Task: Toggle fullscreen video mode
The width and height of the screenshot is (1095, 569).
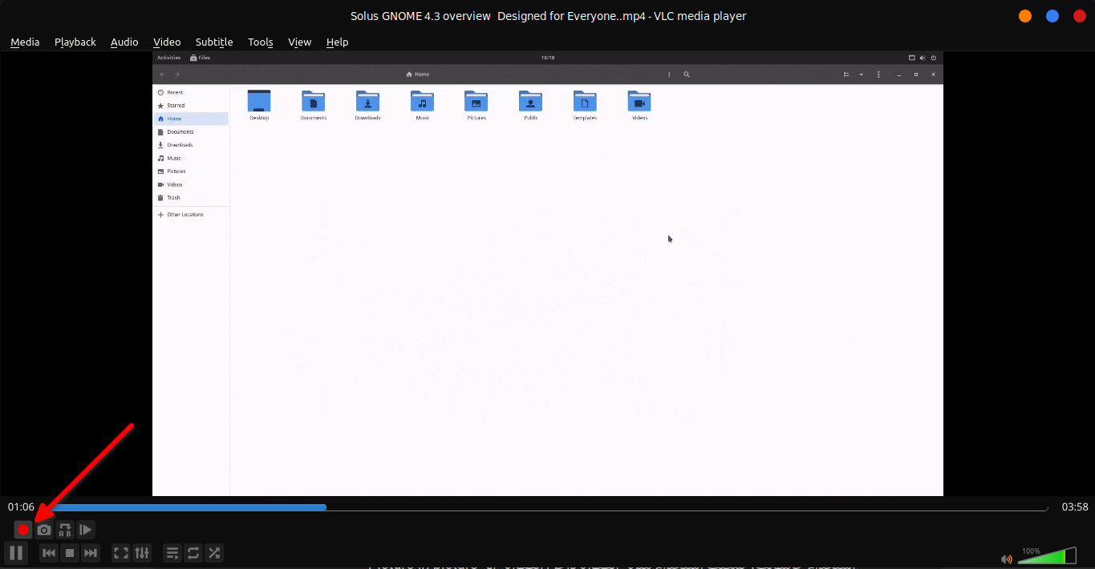Action: (121, 553)
